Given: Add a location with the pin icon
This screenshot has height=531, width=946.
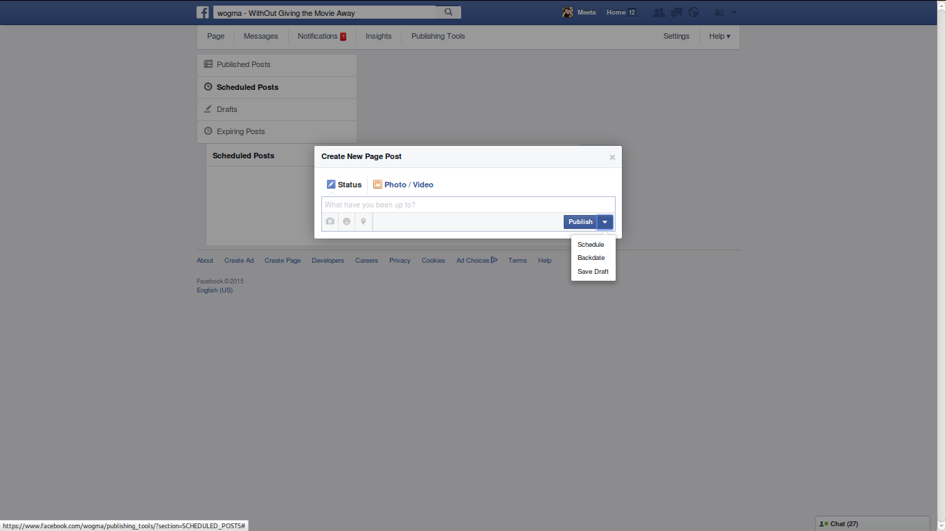Looking at the screenshot, I should tap(364, 222).
